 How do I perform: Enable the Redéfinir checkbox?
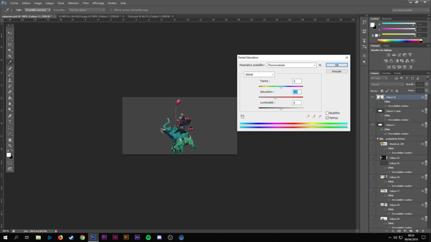click(x=327, y=113)
